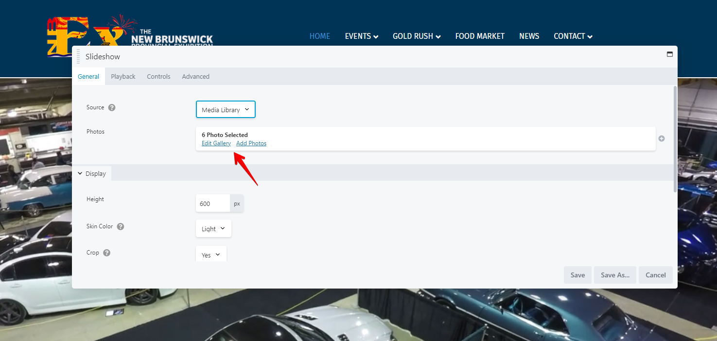Click the Source field label

95,107
